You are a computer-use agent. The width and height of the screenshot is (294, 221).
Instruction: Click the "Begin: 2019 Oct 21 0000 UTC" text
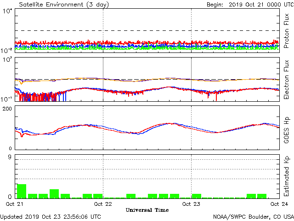tap(250, 4)
